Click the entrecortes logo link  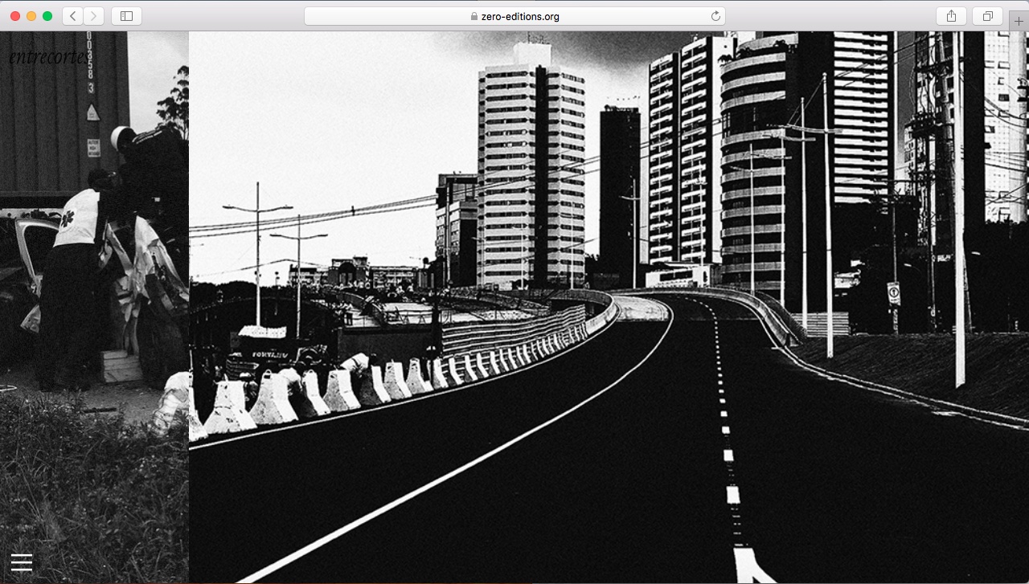pyautogui.click(x=48, y=56)
